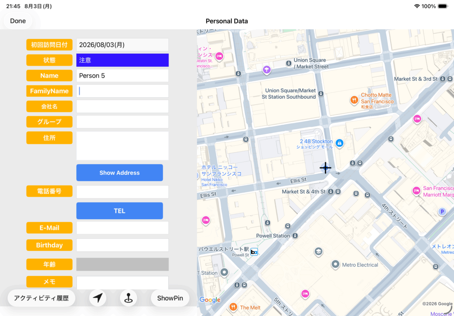Tap the battery status icon
Screen dimensions: 454x316
pyautogui.click(x=443, y=6)
